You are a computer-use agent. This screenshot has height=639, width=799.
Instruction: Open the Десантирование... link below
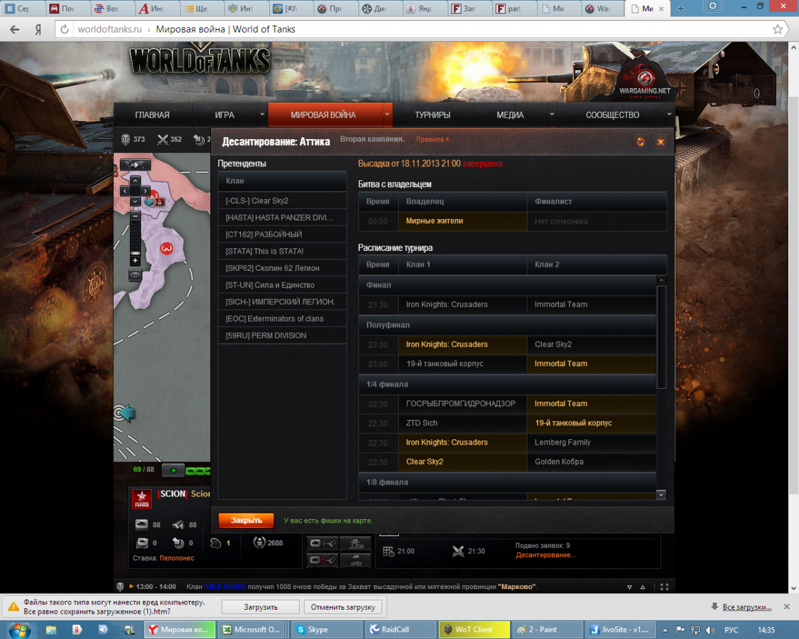pyautogui.click(x=546, y=554)
